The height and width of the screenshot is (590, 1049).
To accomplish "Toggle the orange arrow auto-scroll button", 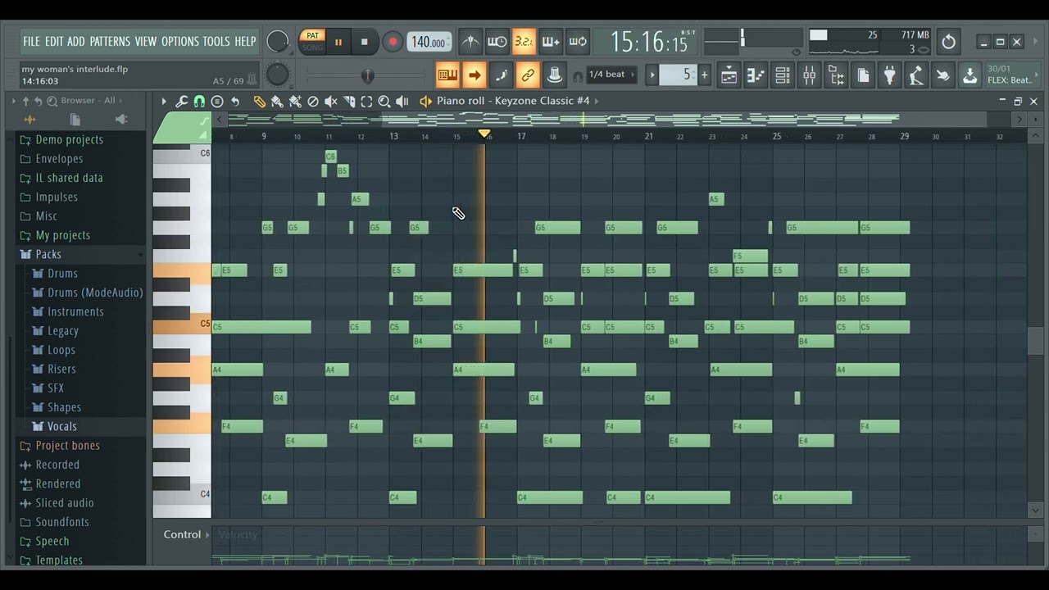I will point(475,75).
